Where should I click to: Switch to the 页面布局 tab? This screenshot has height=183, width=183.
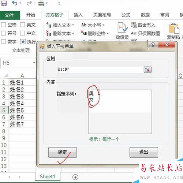(102, 15)
